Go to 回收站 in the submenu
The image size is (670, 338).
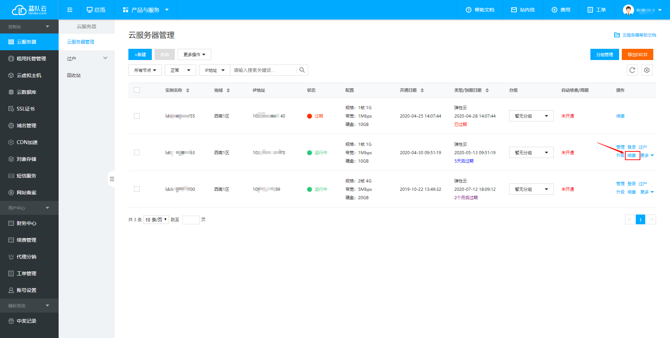(74, 75)
